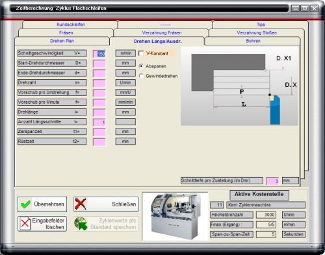Click the Anzahl Längsschnitte input field

tap(99, 122)
